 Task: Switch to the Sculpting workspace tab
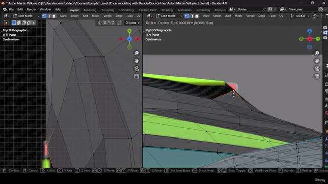coord(108,10)
